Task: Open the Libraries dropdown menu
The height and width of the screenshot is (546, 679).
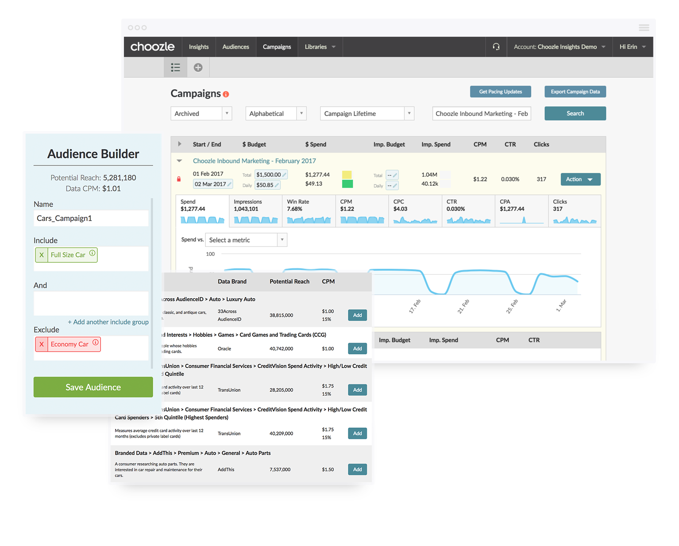Action: pyautogui.click(x=320, y=47)
